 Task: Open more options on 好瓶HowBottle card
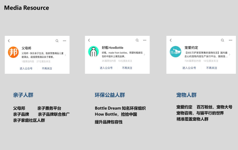[x=144, y=40]
